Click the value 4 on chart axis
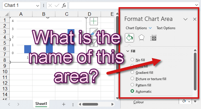The width and height of the screenshot is (201, 109). (x=13, y=21)
